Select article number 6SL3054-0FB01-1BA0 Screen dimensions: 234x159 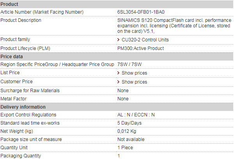pos(141,12)
